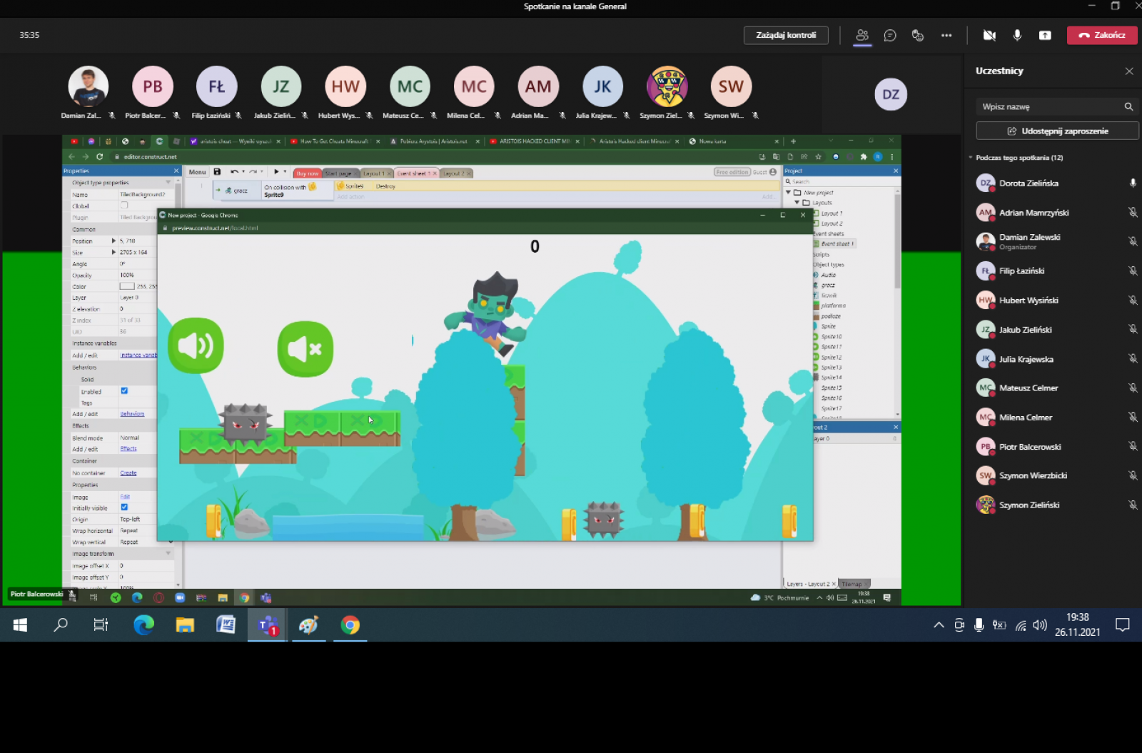Collapse the Object type properties section
Screen dimensions: 1142x753
point(168,183)
